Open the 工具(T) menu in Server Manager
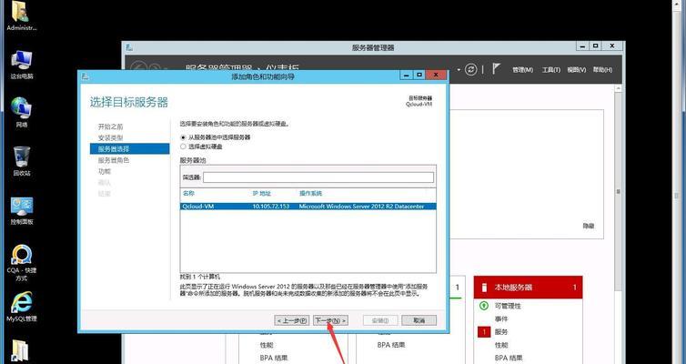 tap(550, 70)
